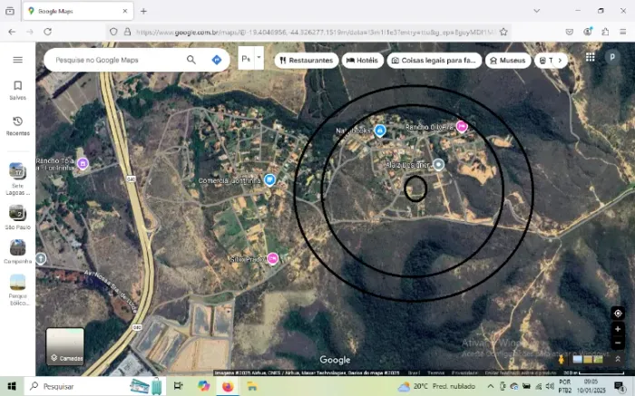635x396 pixels.
Task: Open the Windows Start menu
Action: (x=11, y=386)
